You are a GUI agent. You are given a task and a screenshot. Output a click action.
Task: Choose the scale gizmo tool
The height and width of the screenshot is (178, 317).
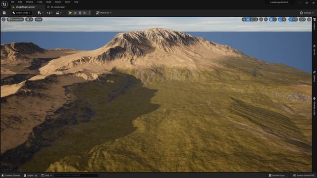tap(256, 19)
